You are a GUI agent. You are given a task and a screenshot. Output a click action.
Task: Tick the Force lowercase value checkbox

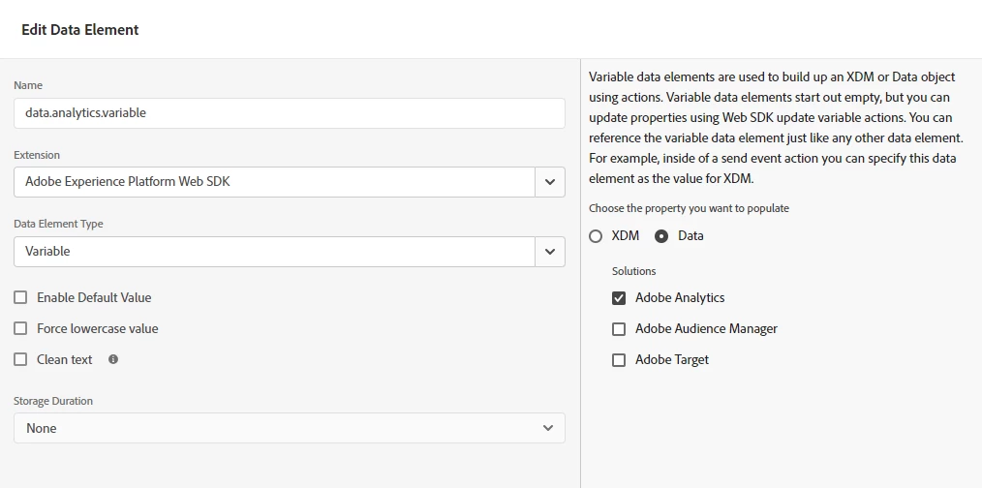pos(20,328)
